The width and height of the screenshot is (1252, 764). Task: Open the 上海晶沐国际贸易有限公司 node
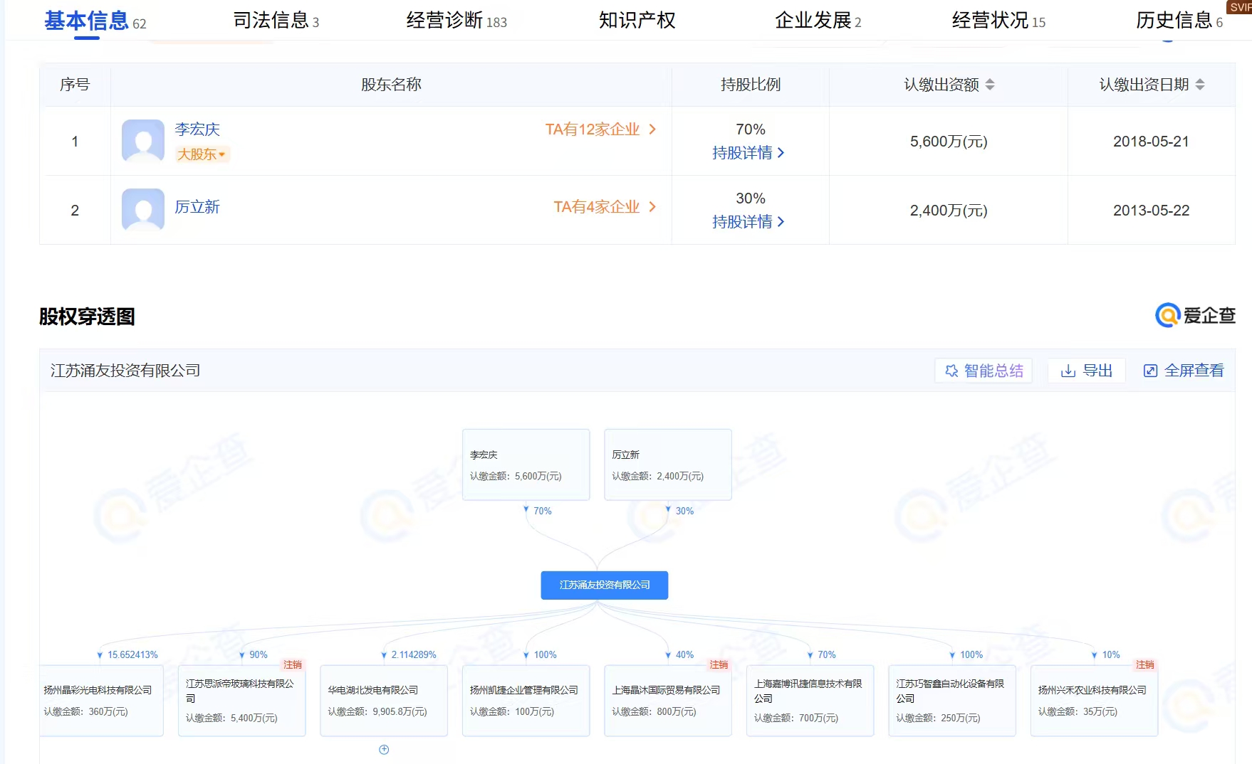pos(668,701)
